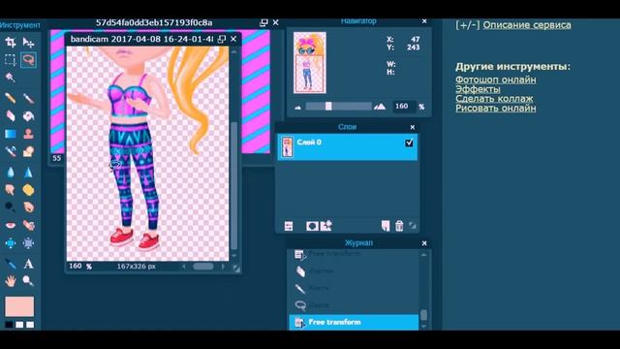Edit bandicam document zoom field 160
620x349 pixels.
(x=76, y=267)
